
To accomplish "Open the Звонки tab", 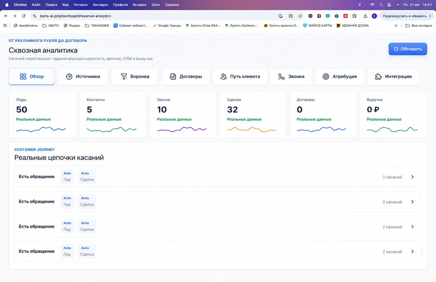I will pos(291,77).
